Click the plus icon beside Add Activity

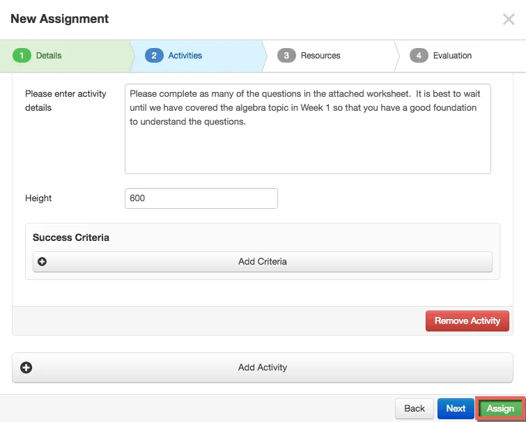point(26,368)
